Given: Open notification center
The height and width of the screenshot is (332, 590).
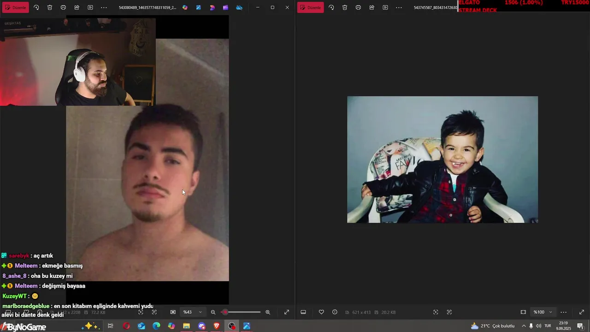Looking at the screenshot, I should pyautogui.click(x=580, y=326).
